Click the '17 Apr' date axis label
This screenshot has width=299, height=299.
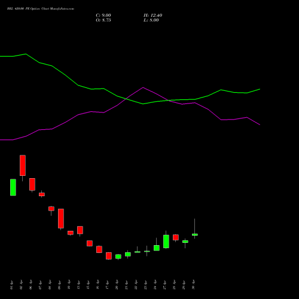107,285
